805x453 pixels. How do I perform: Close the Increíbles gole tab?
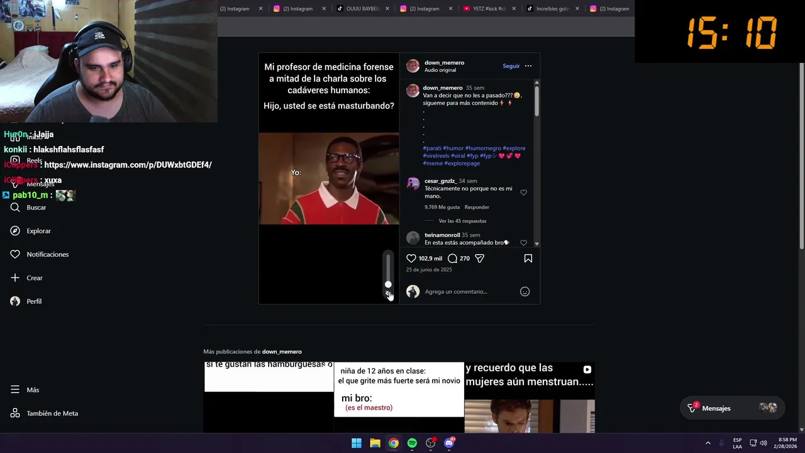577,9
